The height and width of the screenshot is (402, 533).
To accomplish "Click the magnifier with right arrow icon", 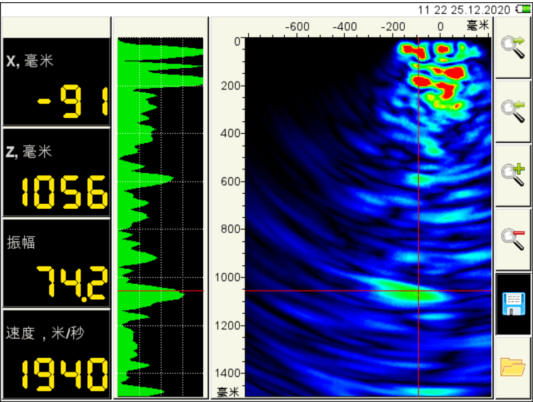I will 512,47.
